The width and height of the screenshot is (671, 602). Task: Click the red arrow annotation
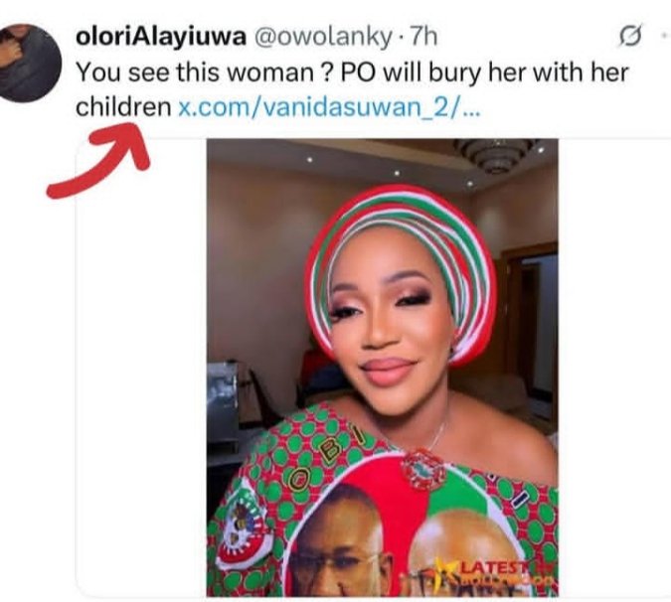coord(99,164)
